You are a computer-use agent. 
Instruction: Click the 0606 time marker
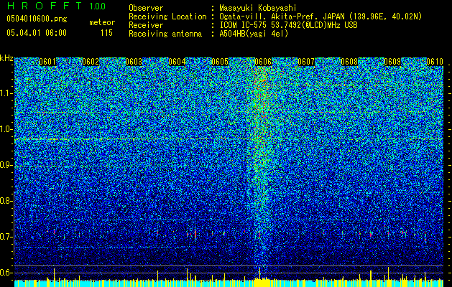pyautogui.click(x=263, y=62)
